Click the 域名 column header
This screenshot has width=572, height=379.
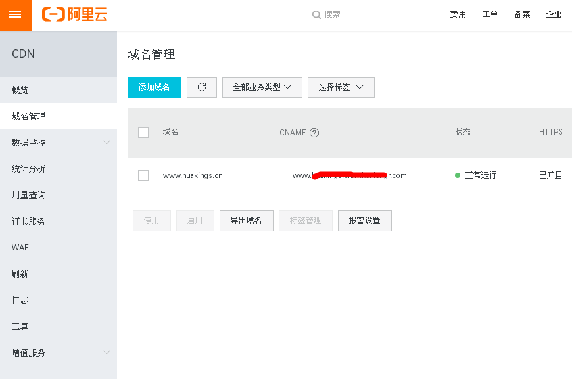[170, 132]
